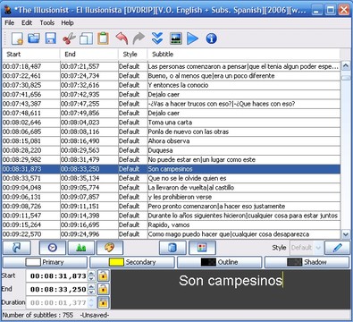Expand the Style dropdown showing Default

pyautogui.click(x=318, y=248)
